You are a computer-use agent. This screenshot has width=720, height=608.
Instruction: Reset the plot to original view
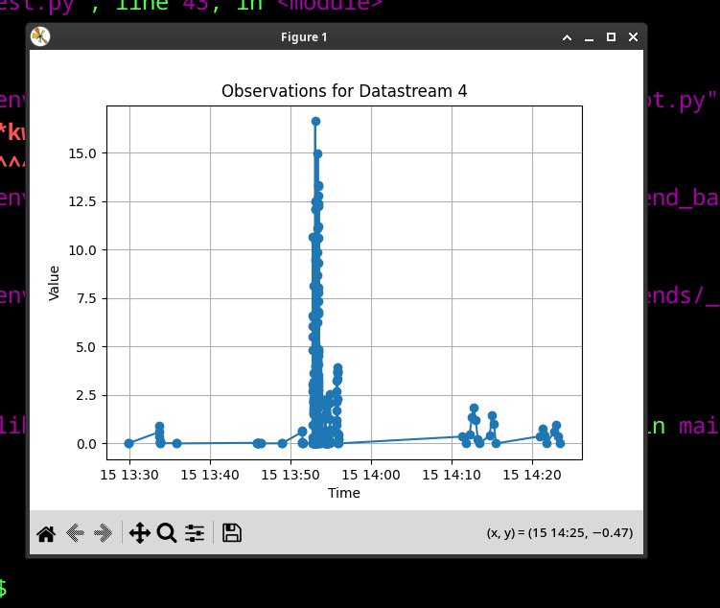45,533
